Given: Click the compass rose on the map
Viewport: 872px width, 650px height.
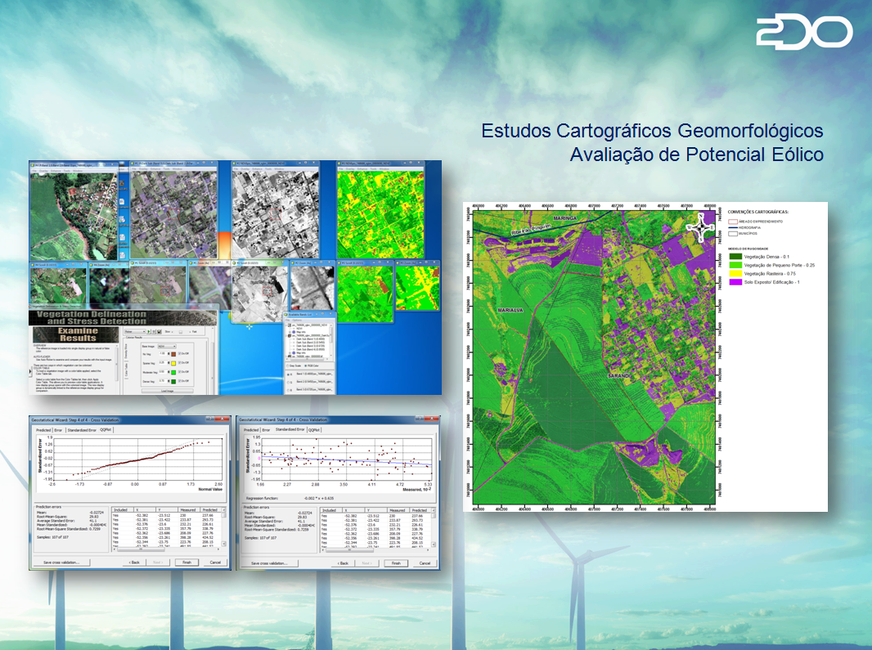Looking at the screenshot, I should coord(702,228).
